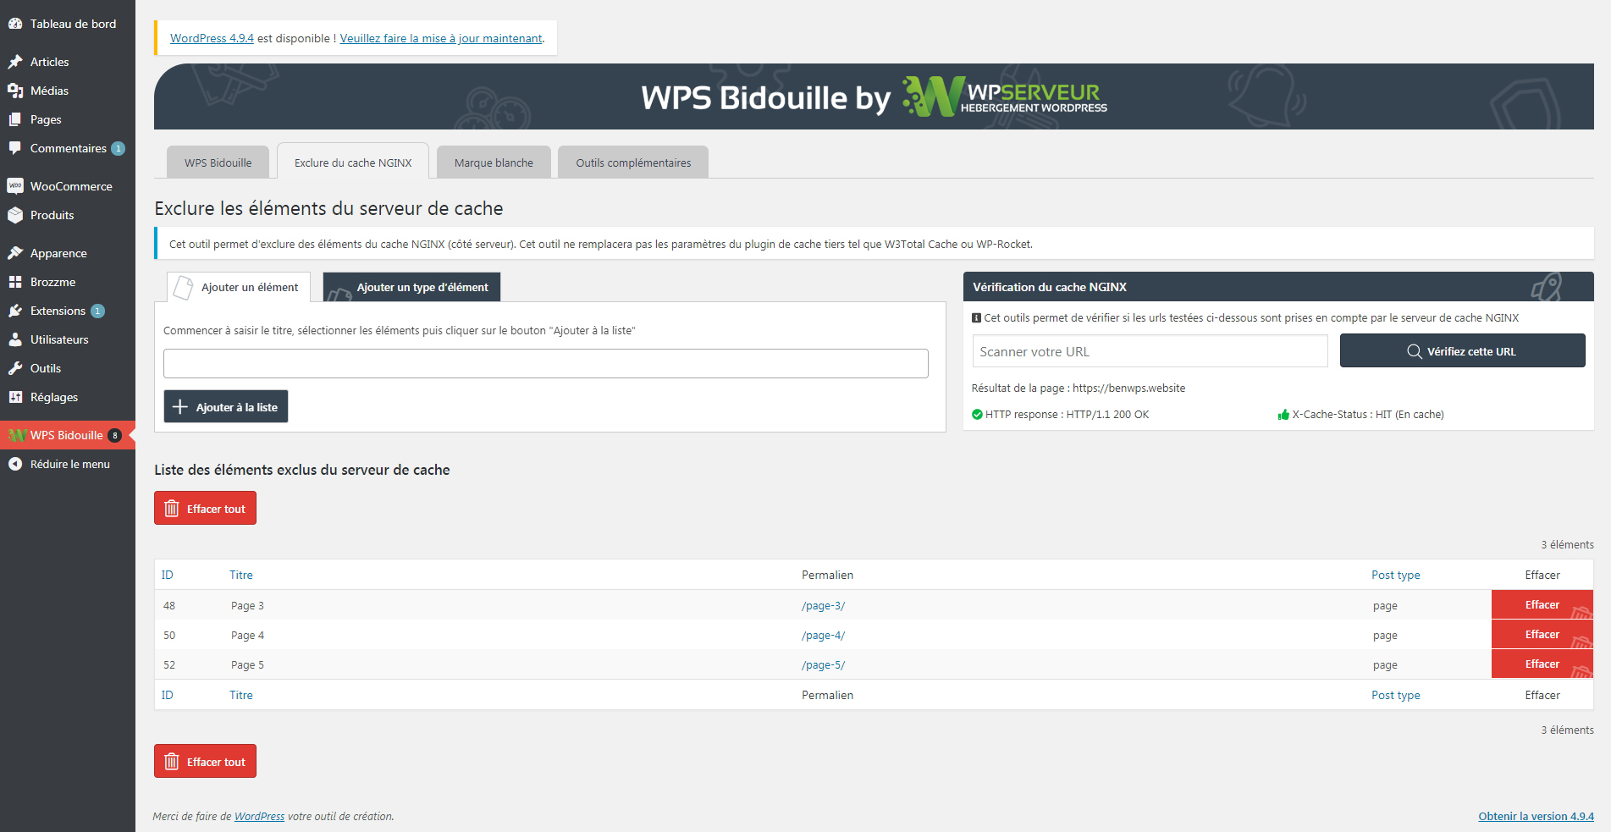Sort by ID in table header
This screenshot has height=832, width=1611.
[168, 575]
